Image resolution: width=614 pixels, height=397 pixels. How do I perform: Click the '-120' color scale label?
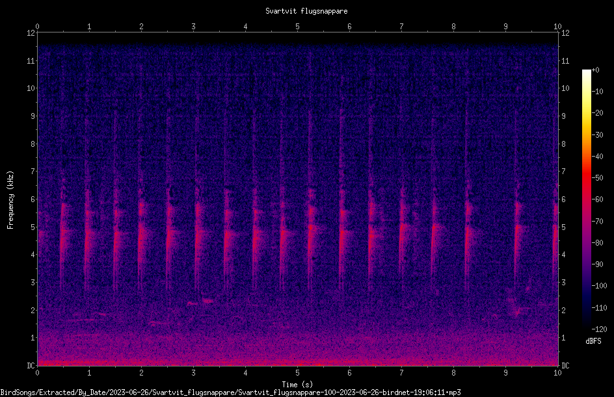click(599, 329)
